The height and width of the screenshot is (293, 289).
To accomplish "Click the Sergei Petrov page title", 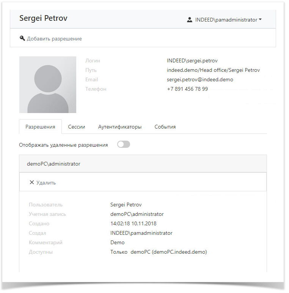I will (x=43, y=18).
